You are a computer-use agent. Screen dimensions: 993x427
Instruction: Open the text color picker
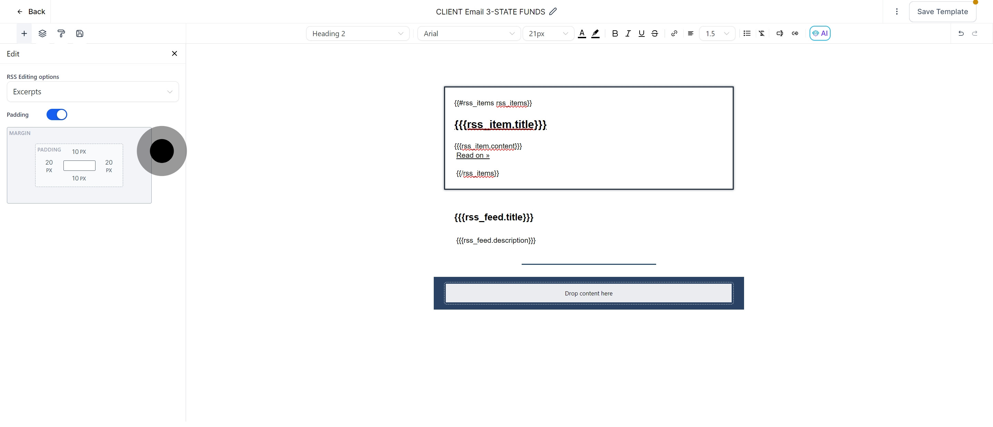[x=582, y=33]
